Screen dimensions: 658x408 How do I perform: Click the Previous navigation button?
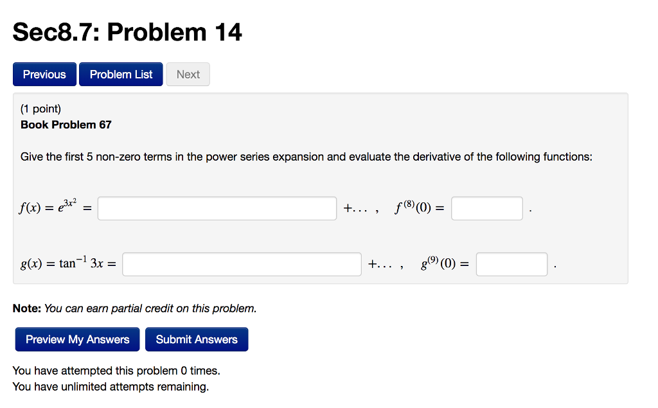point(44,74)
